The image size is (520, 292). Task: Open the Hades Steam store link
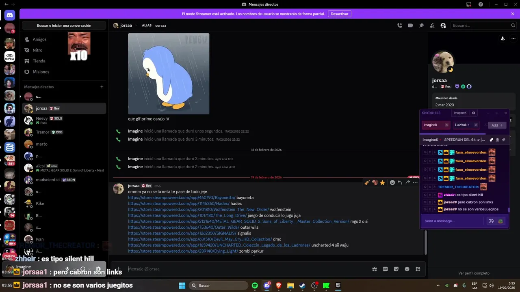click(179, 204)
